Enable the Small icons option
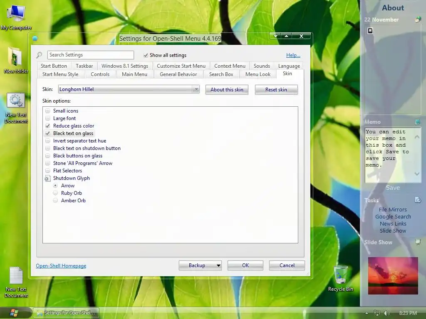 [x=47, y=110]
